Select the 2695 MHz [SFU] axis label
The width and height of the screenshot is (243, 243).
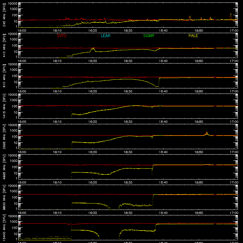(x=4, y=136)
